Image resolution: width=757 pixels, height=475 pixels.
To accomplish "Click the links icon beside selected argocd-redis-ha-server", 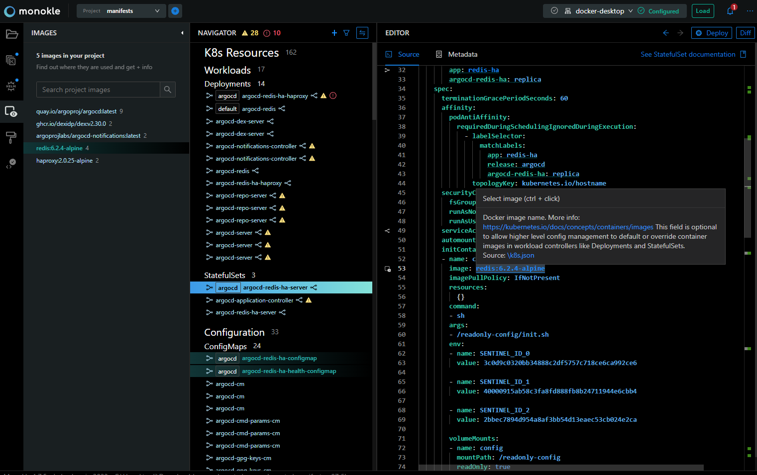I will tap(314, 287).
